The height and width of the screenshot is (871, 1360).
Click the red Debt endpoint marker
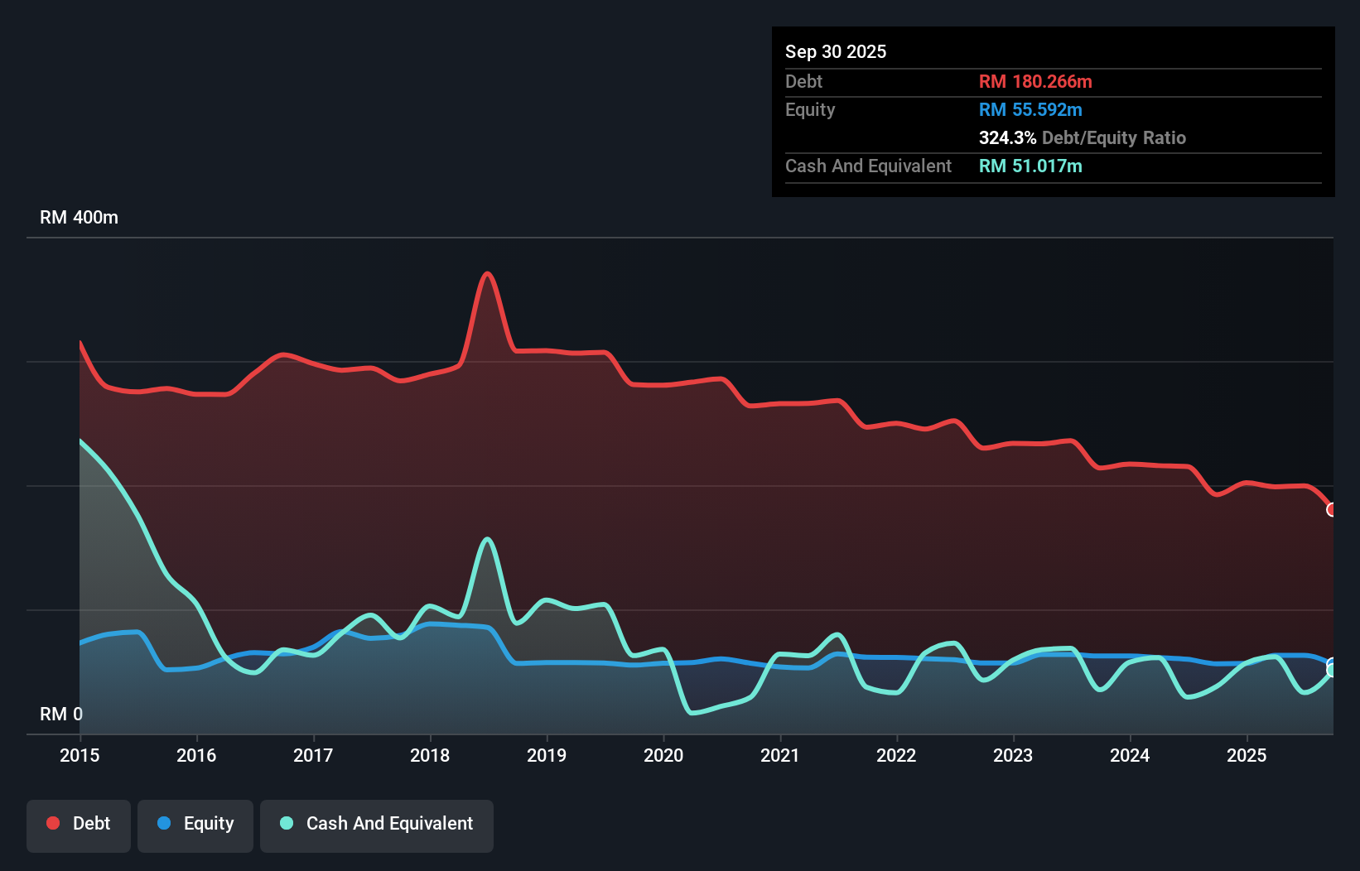click(x=1332, y=509)
